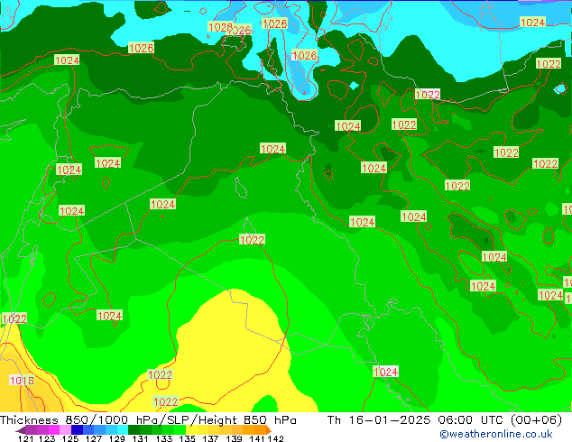Screen dimensions: 572x442
Task: Click the legend value 135
Action: [187, 438]
